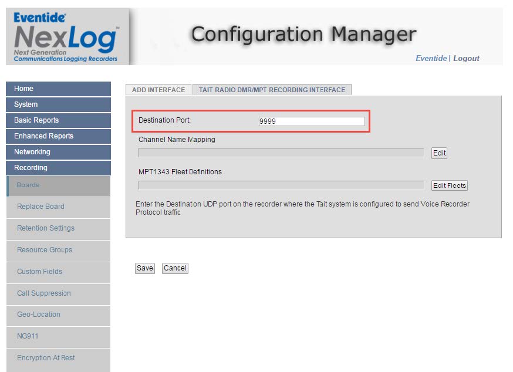Click the Destination Port input field
Screen dimensions: 513x372
[311, 121]
